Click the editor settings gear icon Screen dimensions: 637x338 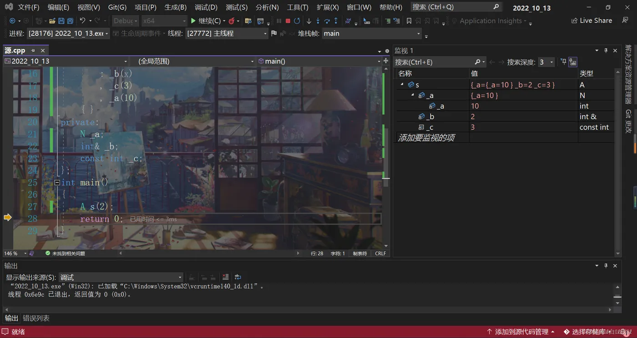coord(387,51)
